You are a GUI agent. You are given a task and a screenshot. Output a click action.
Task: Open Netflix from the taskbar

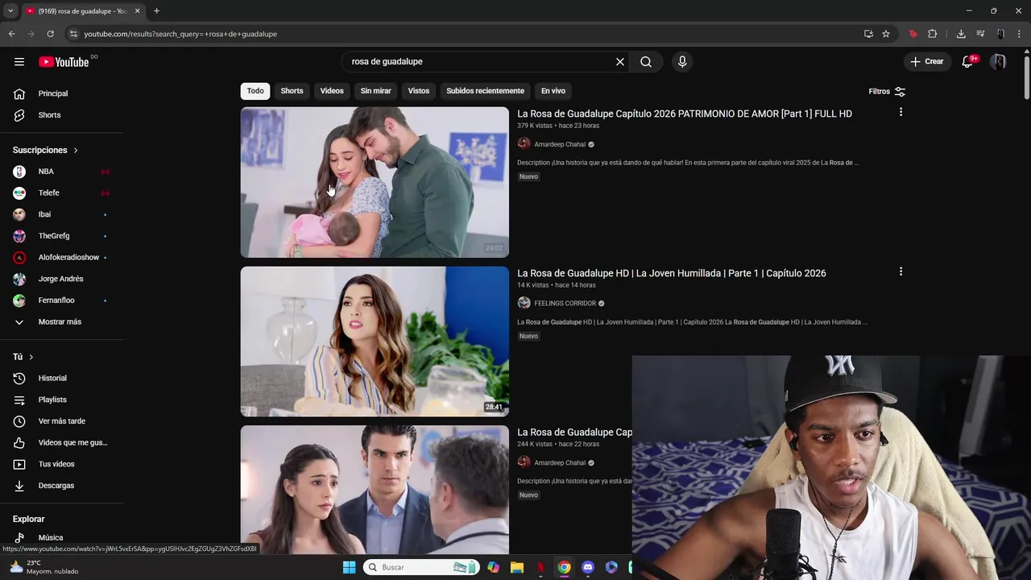pos(540,567)
